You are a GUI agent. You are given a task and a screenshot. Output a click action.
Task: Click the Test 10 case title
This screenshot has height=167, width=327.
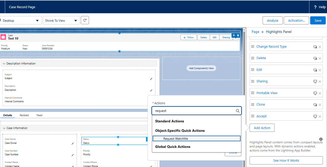click(13, 38)
